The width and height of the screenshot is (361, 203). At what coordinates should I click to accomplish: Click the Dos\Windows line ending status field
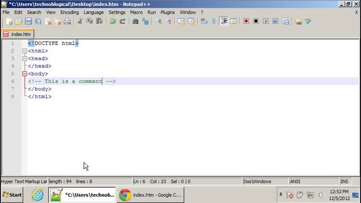[x=265, y=182]
